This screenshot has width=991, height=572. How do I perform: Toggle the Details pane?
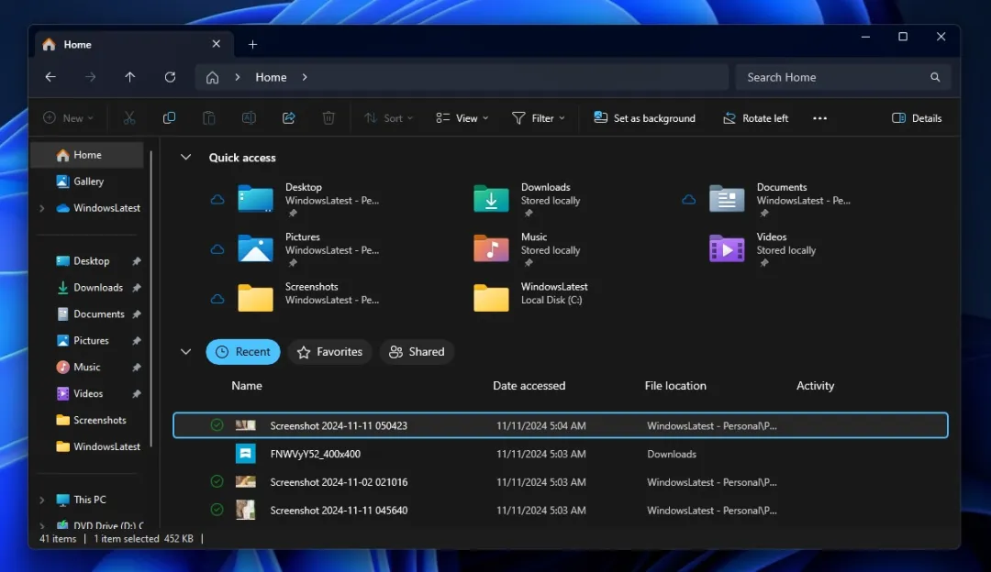pyautogui.click(x=916, y=117)
